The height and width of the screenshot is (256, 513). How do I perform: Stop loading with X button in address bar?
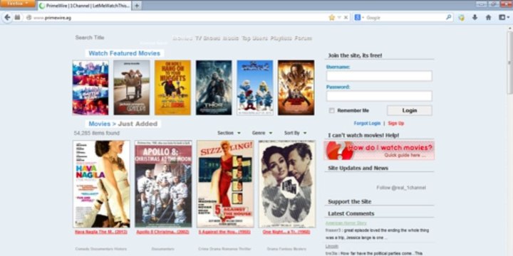pyautogui.click(x=346, y=18)
